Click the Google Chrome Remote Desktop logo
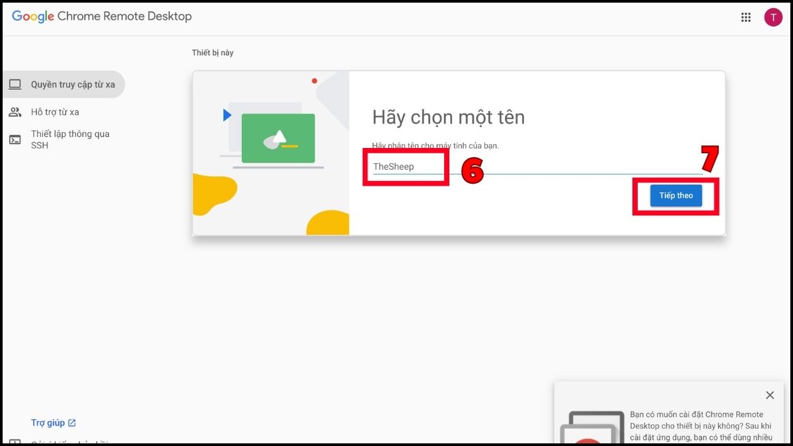 102,17
